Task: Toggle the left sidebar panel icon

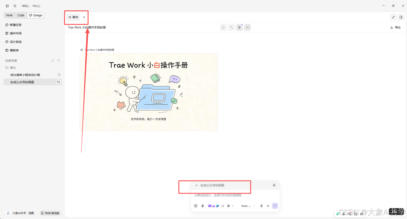Action: tap(7, 6)
